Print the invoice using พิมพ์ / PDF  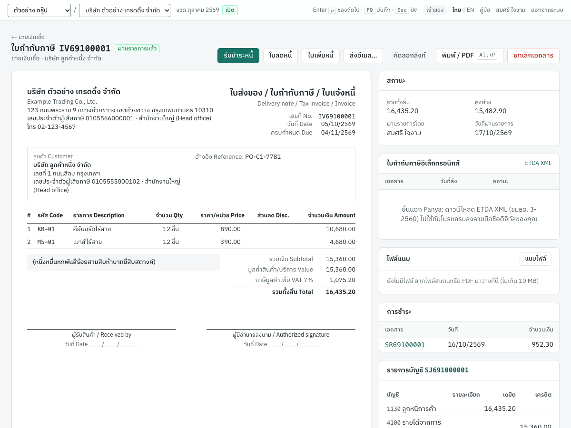[469, 56]
